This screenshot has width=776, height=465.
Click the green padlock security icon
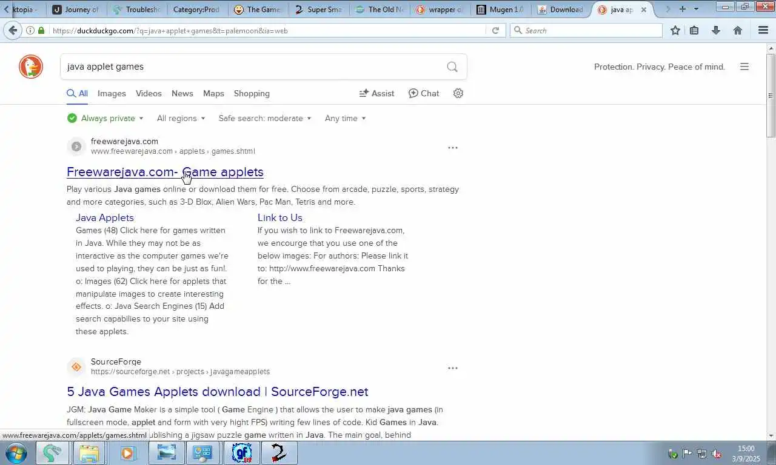coord(41,30)
